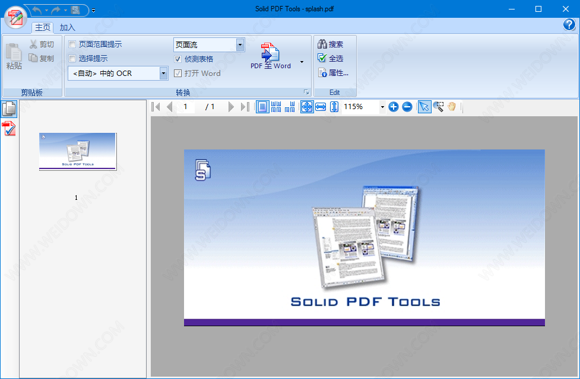Click the Save icon in quick access toolbar
580x379 pixels.
coord(75,10)
